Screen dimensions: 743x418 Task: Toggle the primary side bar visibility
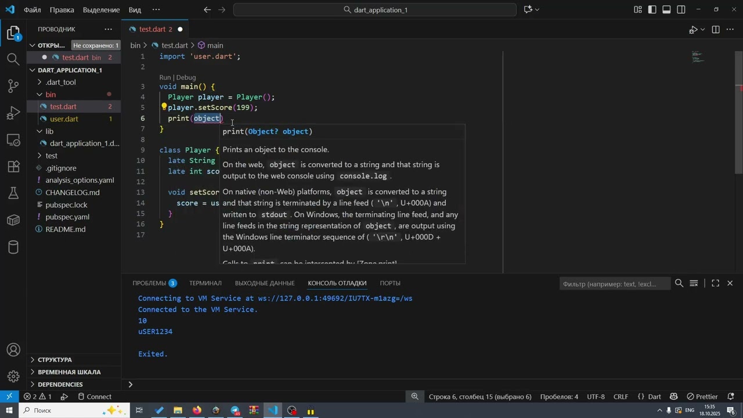(x=652, y=9)
